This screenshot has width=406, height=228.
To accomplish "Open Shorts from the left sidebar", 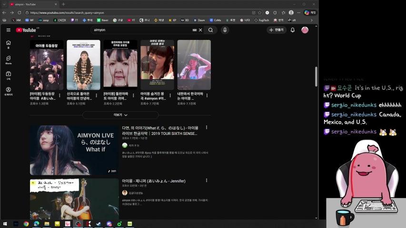I will tap(8, 59).
